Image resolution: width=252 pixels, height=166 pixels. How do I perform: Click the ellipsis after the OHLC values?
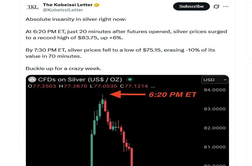pos(153,86)
